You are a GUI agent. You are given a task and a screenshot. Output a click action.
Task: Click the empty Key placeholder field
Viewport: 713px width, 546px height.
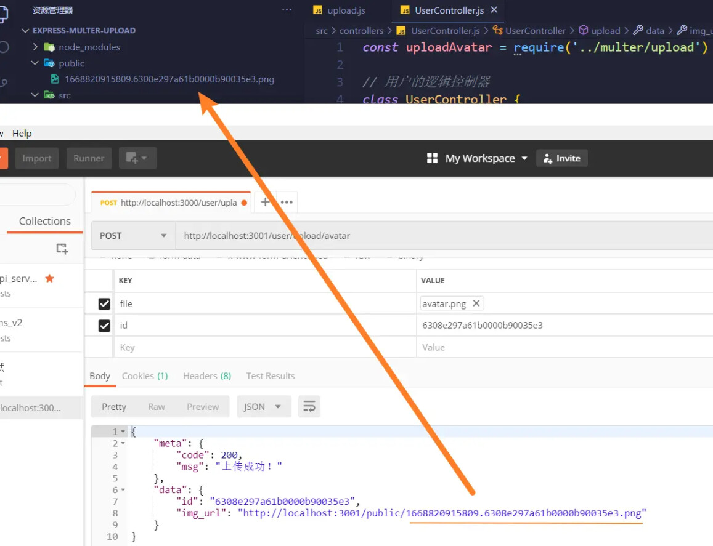(x=264, y=348)
